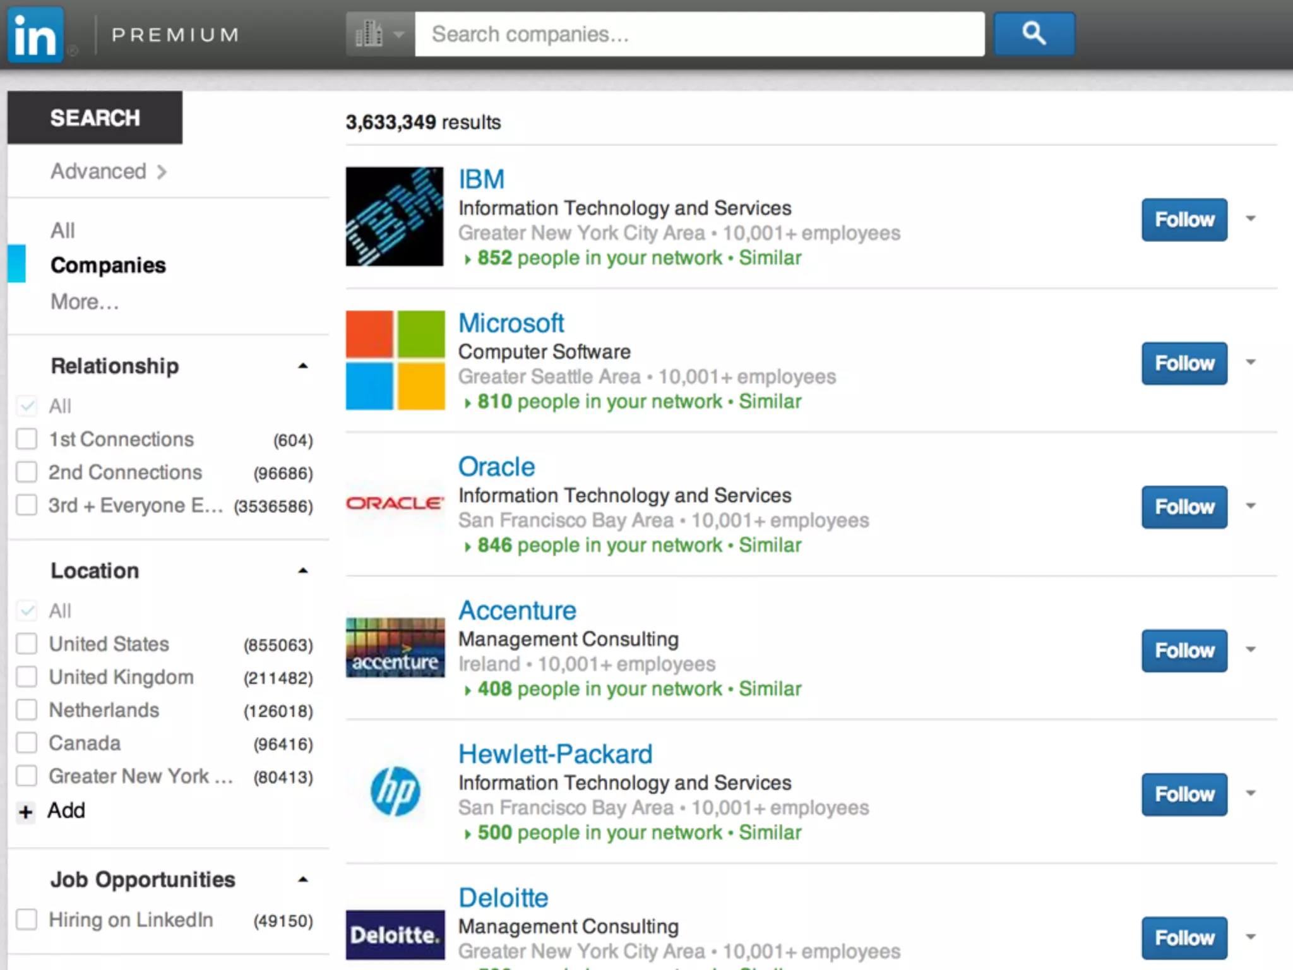Follow Deloitte

1184,938
